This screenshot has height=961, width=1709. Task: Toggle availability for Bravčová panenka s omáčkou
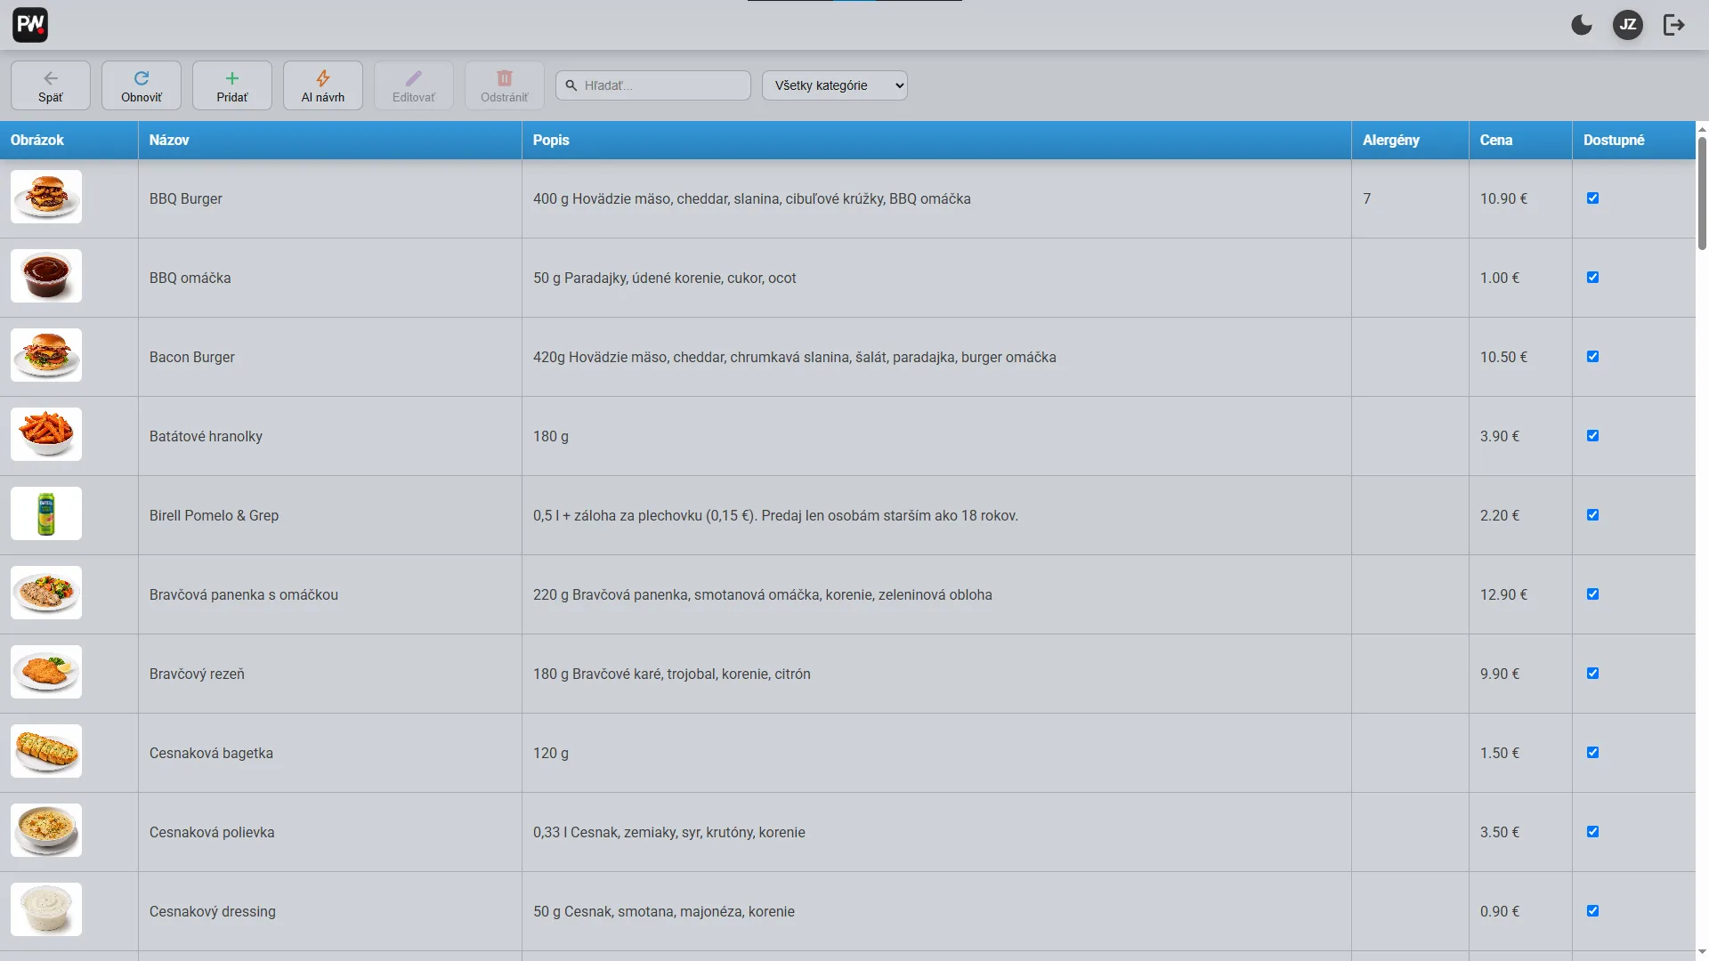point(1593,594)
